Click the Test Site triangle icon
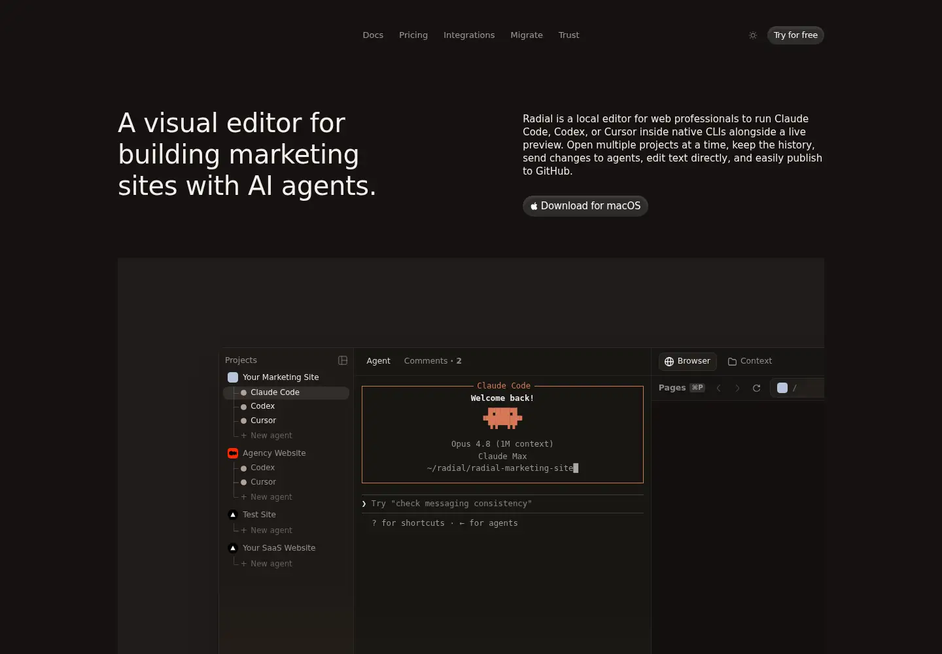 pyautogui.click(x=233, y=515)
